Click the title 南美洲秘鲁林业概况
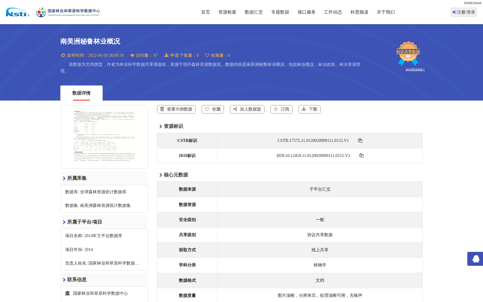 tap(90, 41)
